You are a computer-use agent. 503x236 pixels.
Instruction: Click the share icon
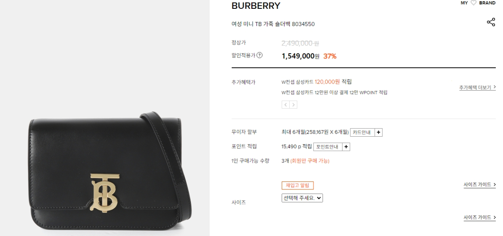(491, 22)
